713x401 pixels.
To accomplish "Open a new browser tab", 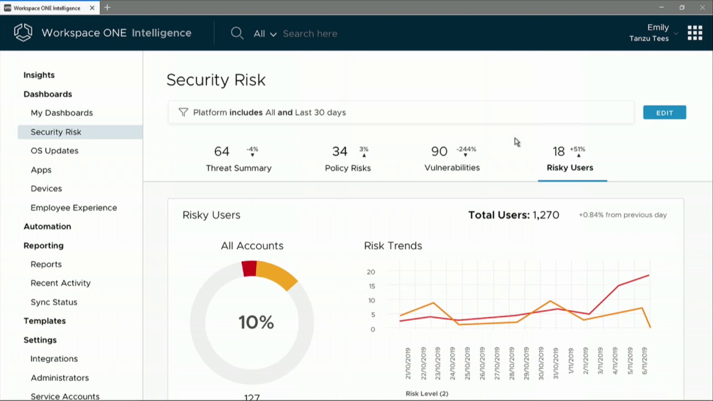I will click(107, 8).
